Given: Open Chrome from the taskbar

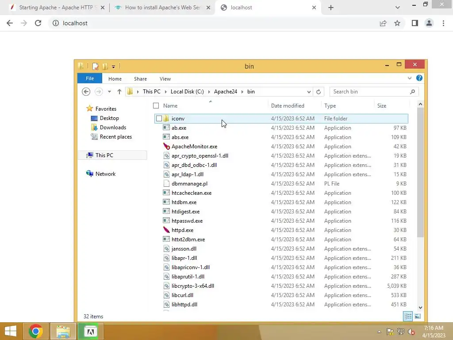Looking at the screenshot, I should pos(35,331).
